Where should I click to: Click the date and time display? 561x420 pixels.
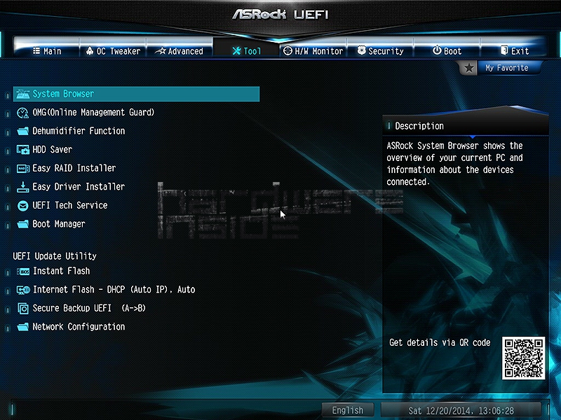pyautogui.click(x=461, y=411)
